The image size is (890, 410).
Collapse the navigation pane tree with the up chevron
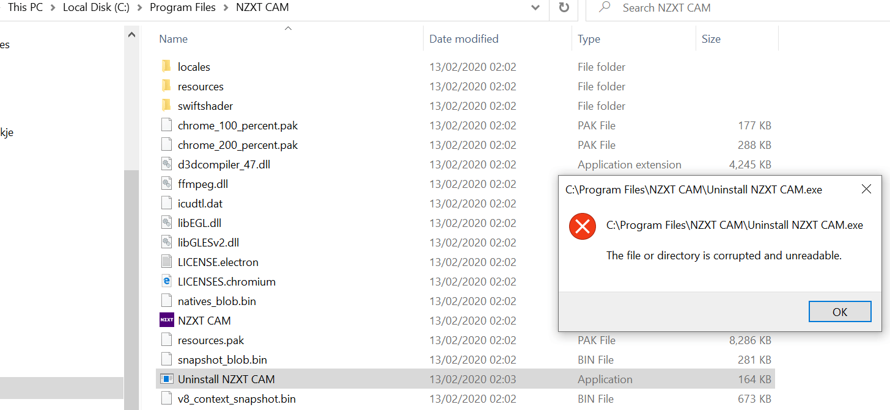coord(131,35)
